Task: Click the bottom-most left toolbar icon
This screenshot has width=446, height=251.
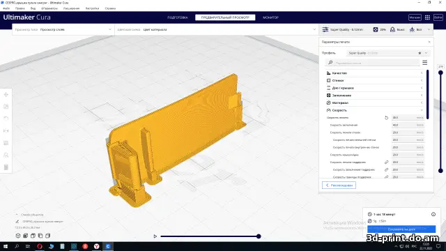Action: tap(6, 167)
